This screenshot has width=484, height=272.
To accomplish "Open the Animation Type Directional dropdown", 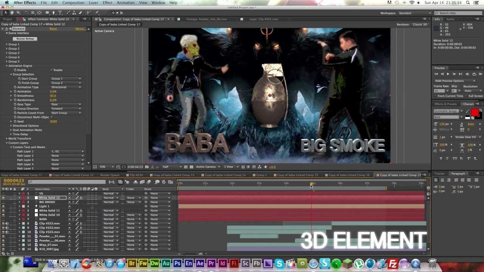I will pos(66,87).
